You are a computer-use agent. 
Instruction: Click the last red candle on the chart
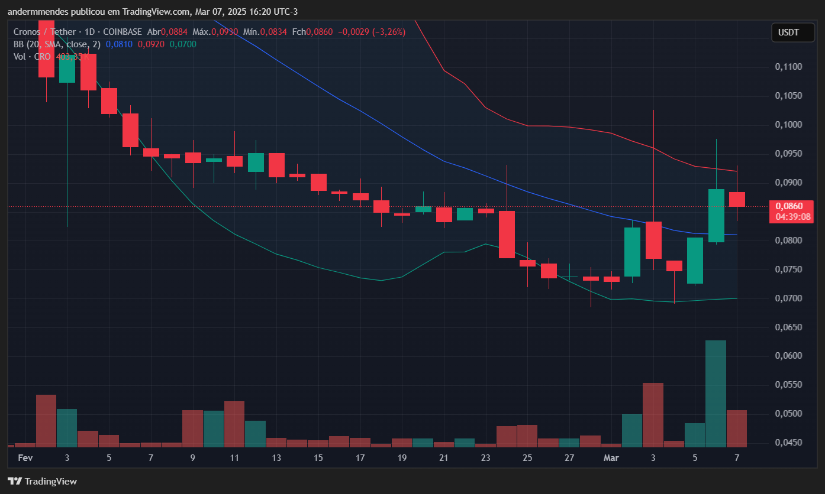coord(737,199)
